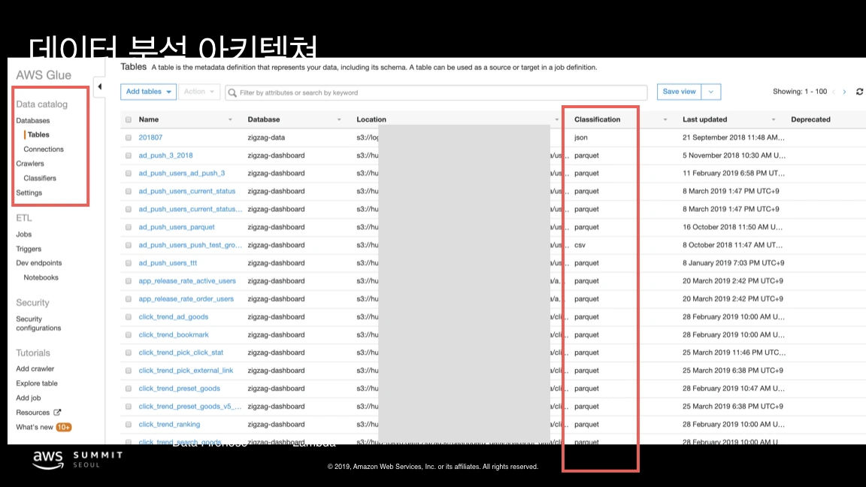Open click_trend_pick_external_link table
Image resolution: width=866 pixels, height=487 pixels.
pyautogui.click(x=186, y=371)
